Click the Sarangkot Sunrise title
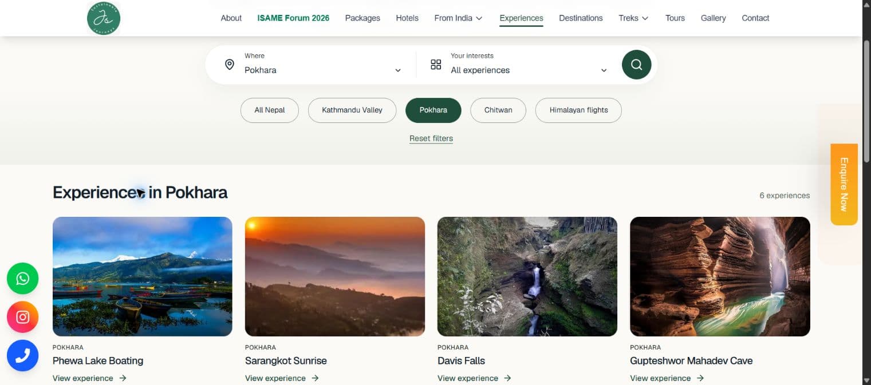Image resolution: width=871 pixels, height=385 pixels. click(286, 361)
